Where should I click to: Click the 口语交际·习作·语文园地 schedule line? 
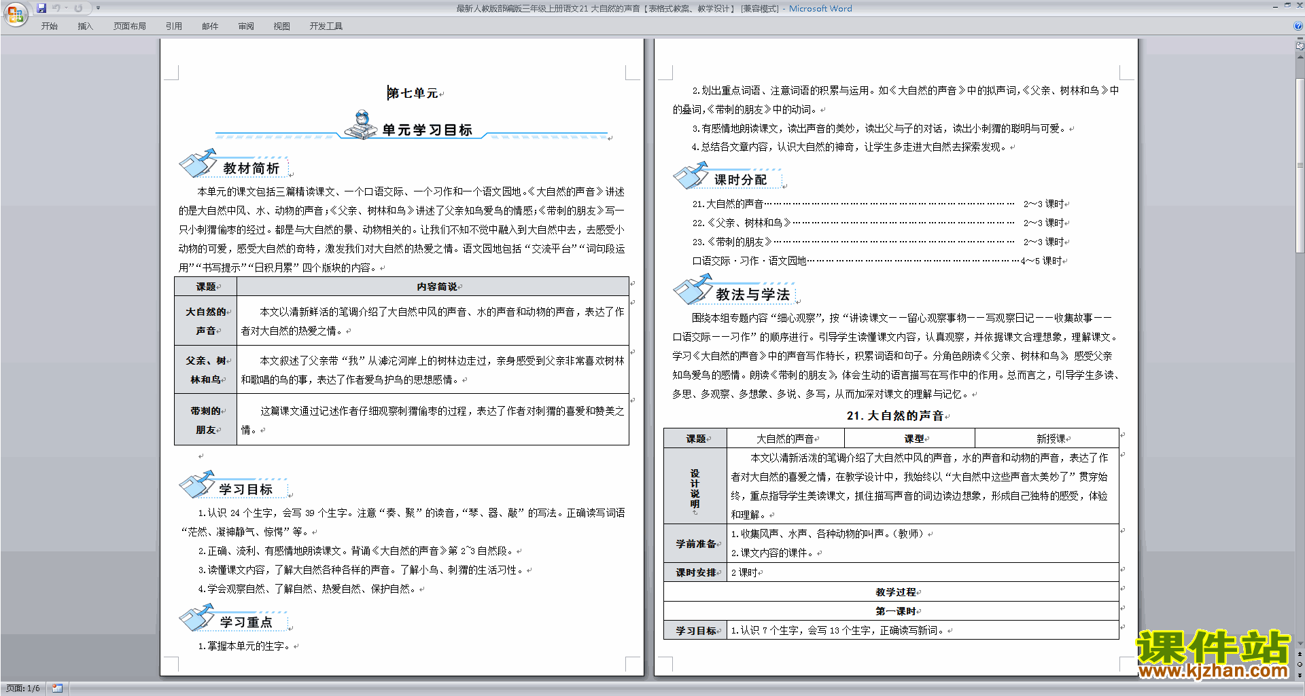[x=877, y=261]
